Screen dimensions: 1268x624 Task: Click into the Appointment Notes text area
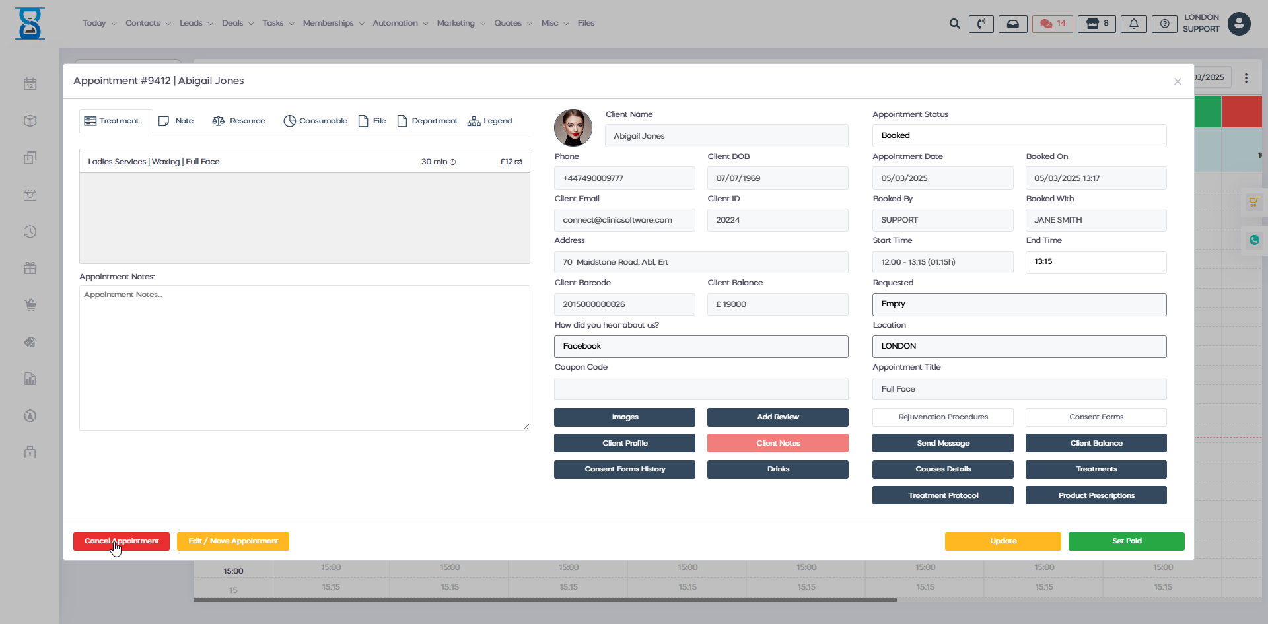coord(304,357)
